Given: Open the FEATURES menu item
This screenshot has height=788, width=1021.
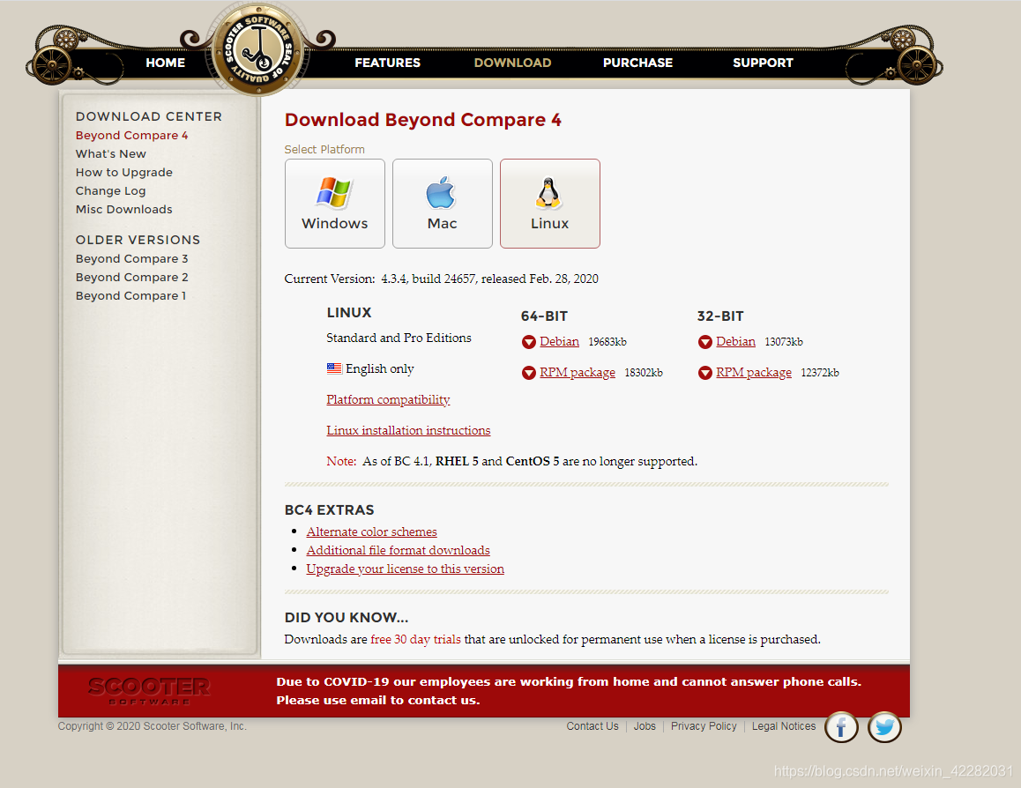Looking at the screenshot, I should click(387, 63).
